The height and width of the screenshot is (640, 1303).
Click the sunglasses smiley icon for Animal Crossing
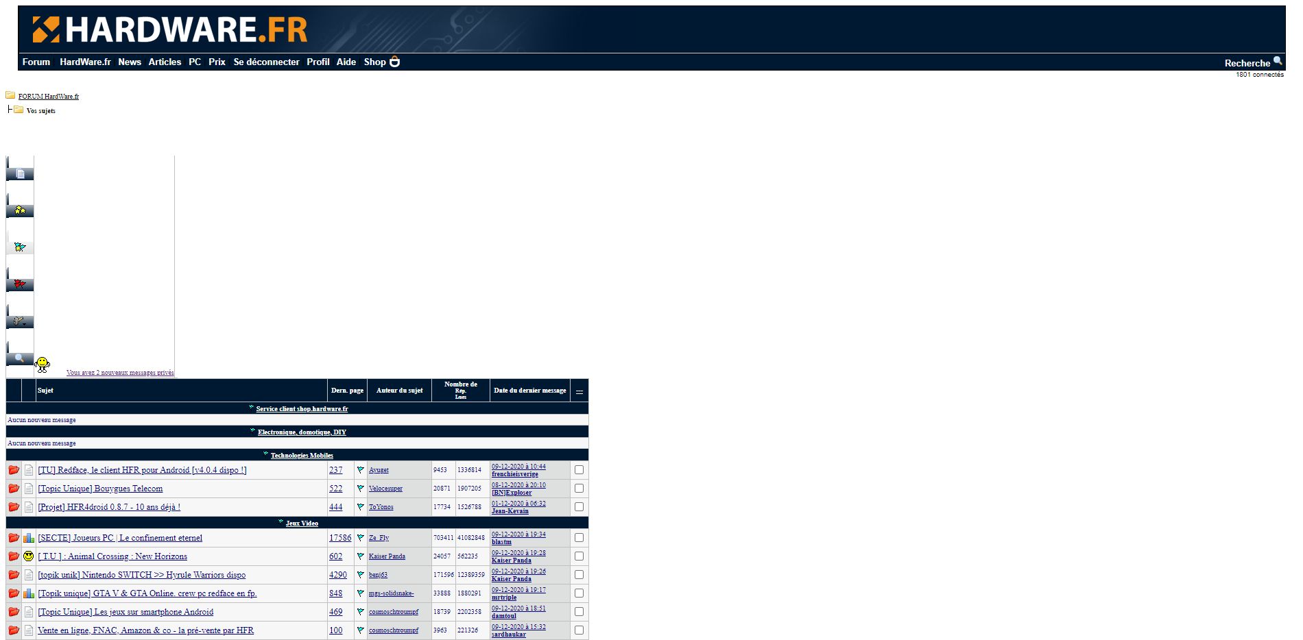click(29, 556)
